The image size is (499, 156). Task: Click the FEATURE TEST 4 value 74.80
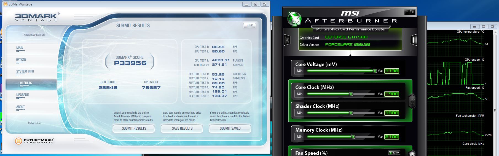[x=218, y=87]
